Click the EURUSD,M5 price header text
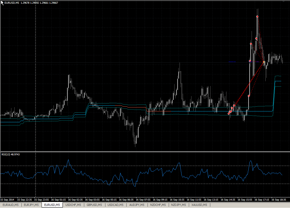 coord(31,3)
